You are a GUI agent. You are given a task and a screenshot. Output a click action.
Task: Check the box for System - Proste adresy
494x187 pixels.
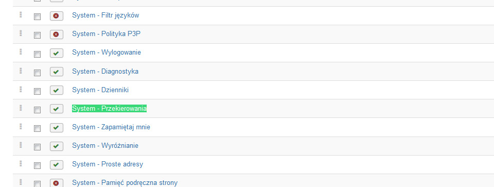tap(37, 165)
